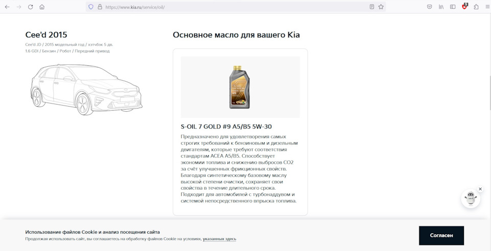Open the указанных здесь cookie terms link
The height and width of the screenshot is (251, 491).
click(219, 239)
